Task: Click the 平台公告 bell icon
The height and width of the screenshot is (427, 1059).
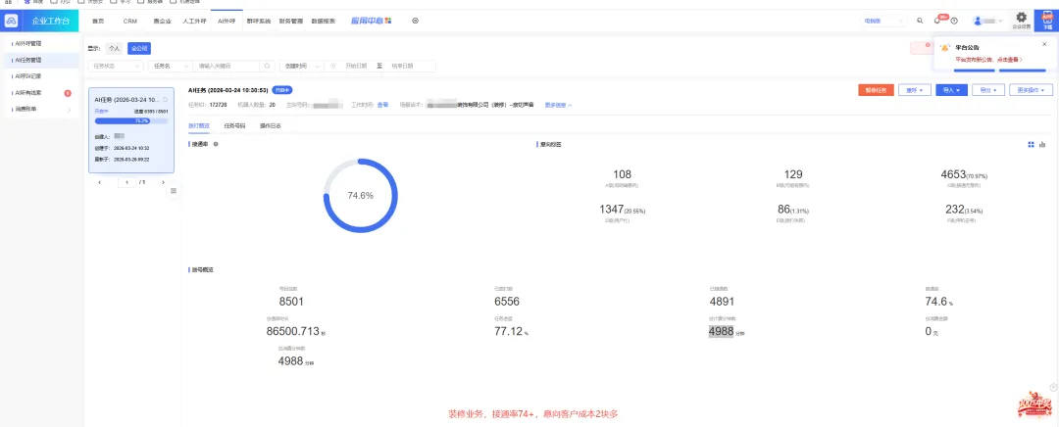Action: tap(945, 48)
